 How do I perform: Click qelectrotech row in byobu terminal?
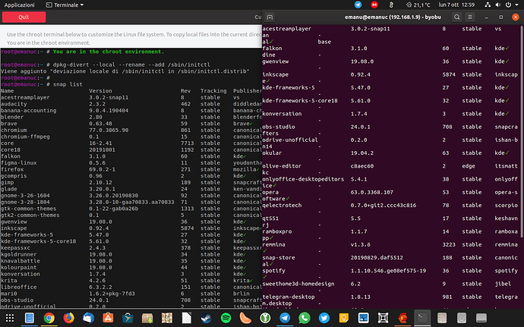pyautogui.click(x=392, y=206)
